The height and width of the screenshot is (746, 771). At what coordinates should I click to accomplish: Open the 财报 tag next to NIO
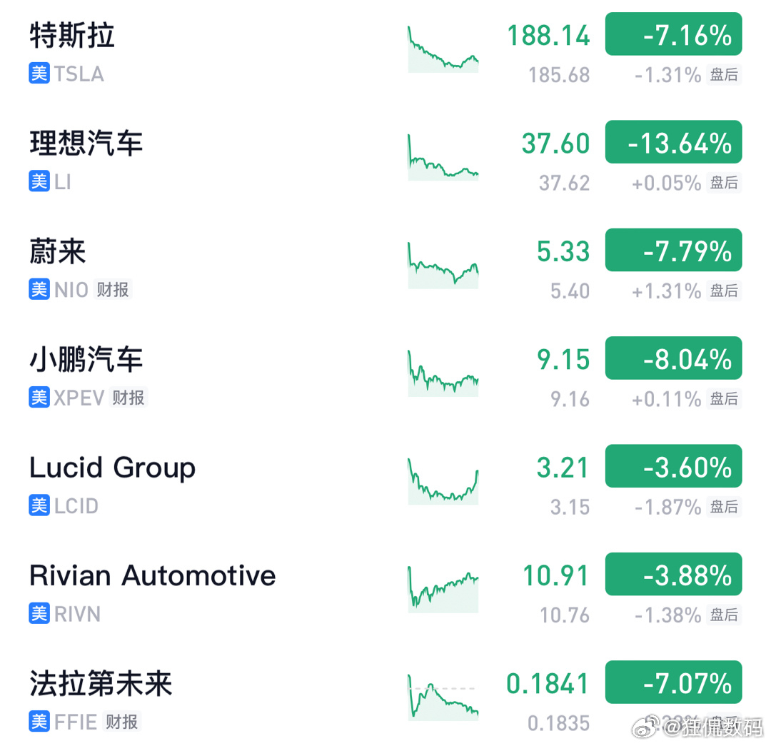click(x=113, y=290)
